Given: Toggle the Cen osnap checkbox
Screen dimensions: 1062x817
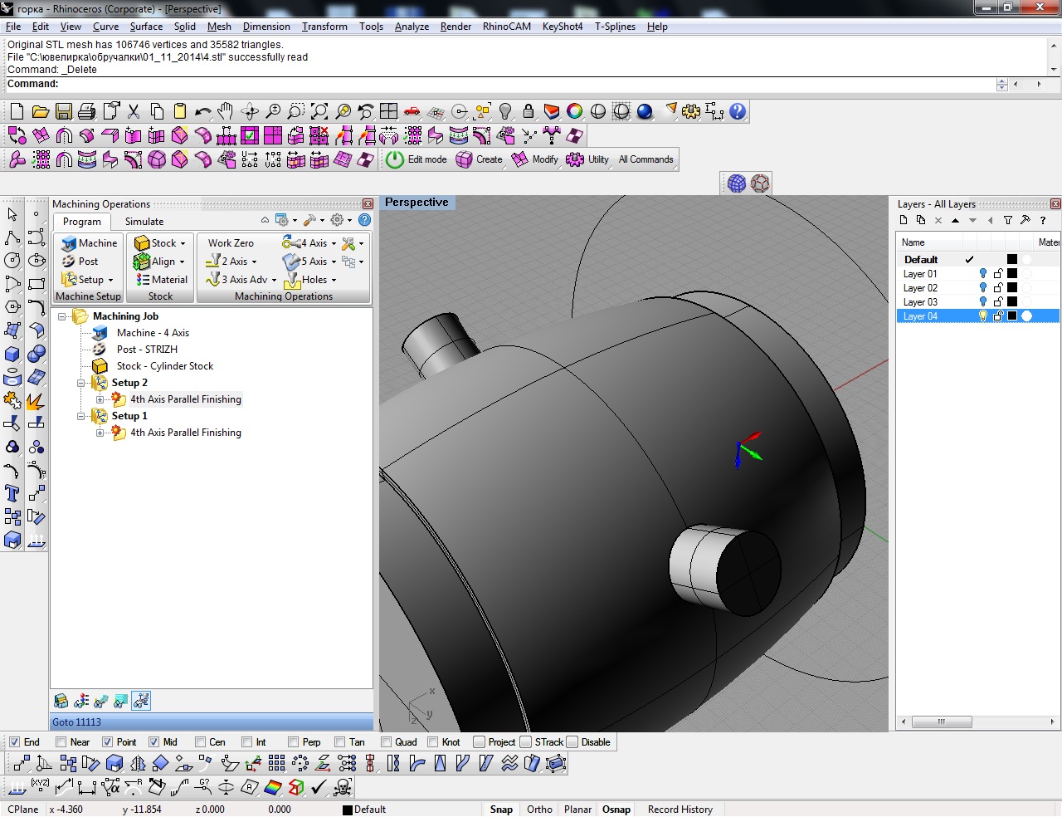Looking at the screenshot, I should coord(200,742).
